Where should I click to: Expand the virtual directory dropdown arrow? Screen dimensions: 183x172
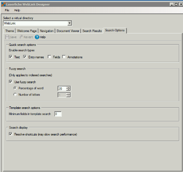pyautogui.click(x=69, y=23)
